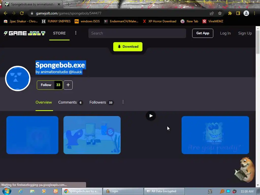Focus the Game Jolt Search field
260x195 pixels.
[137, 33]
